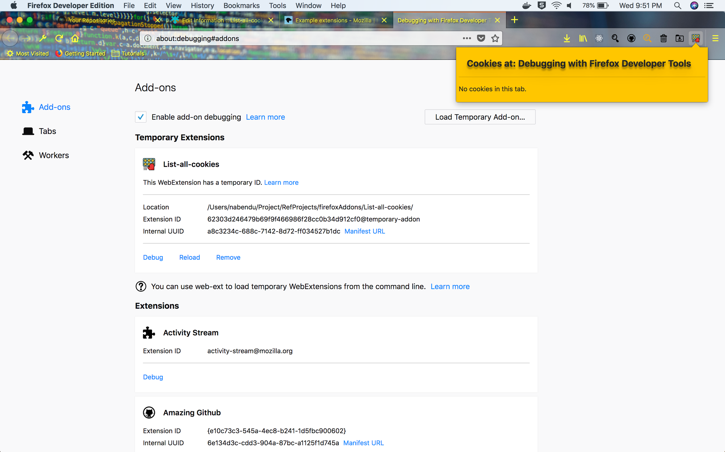Open the hamburger application menu
Image resolution: width=725 pixels, height=452 pixels.
(x=715, y=38)
